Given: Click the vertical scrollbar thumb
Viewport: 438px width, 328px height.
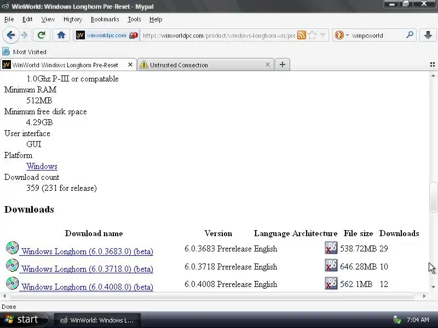Looking at the screenshot, I should pos(433,197).
